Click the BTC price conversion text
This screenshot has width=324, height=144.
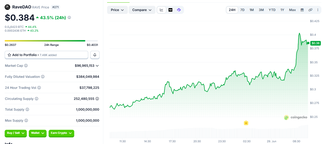coord(14,27)
